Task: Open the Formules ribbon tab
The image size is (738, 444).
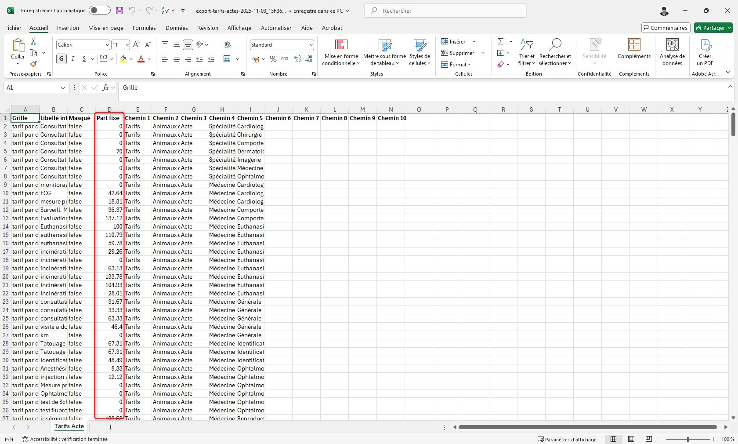Action: click(144, 28)
